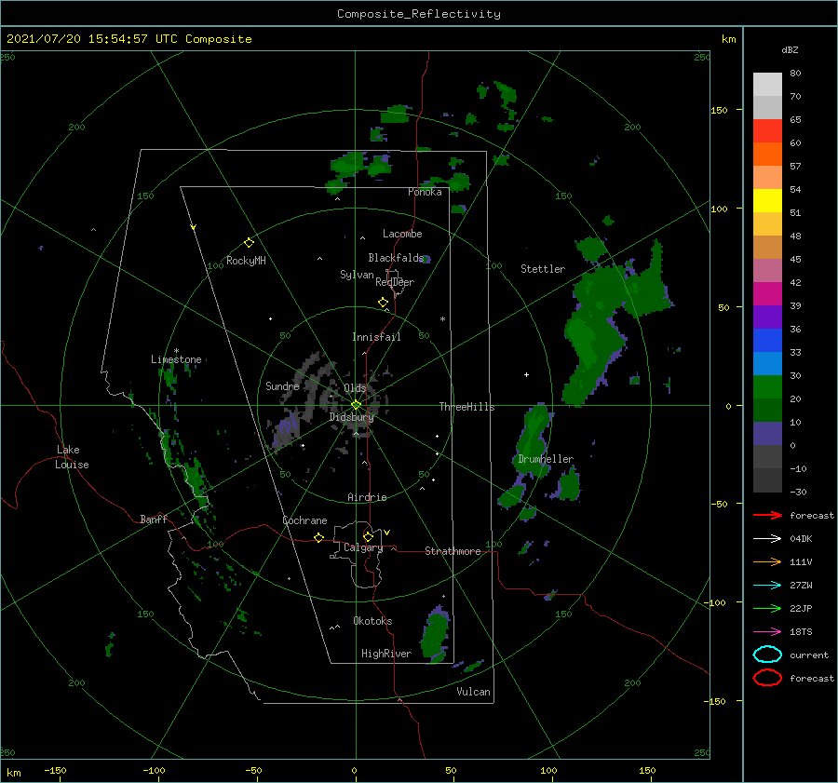The width and height of the screenshot is (838, 783).
Task: Pick the bright green swatch near 30 dBZ
Action: [767, 386]
